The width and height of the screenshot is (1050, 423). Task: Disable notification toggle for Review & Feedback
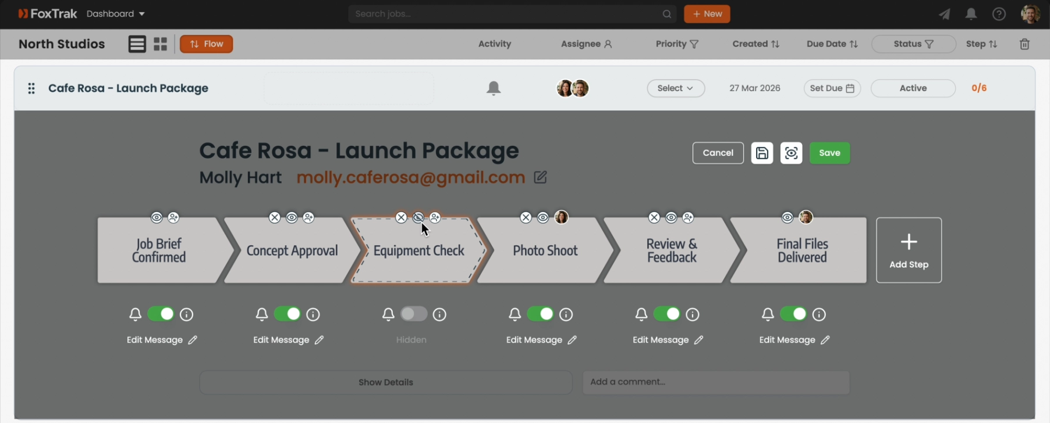666,314
